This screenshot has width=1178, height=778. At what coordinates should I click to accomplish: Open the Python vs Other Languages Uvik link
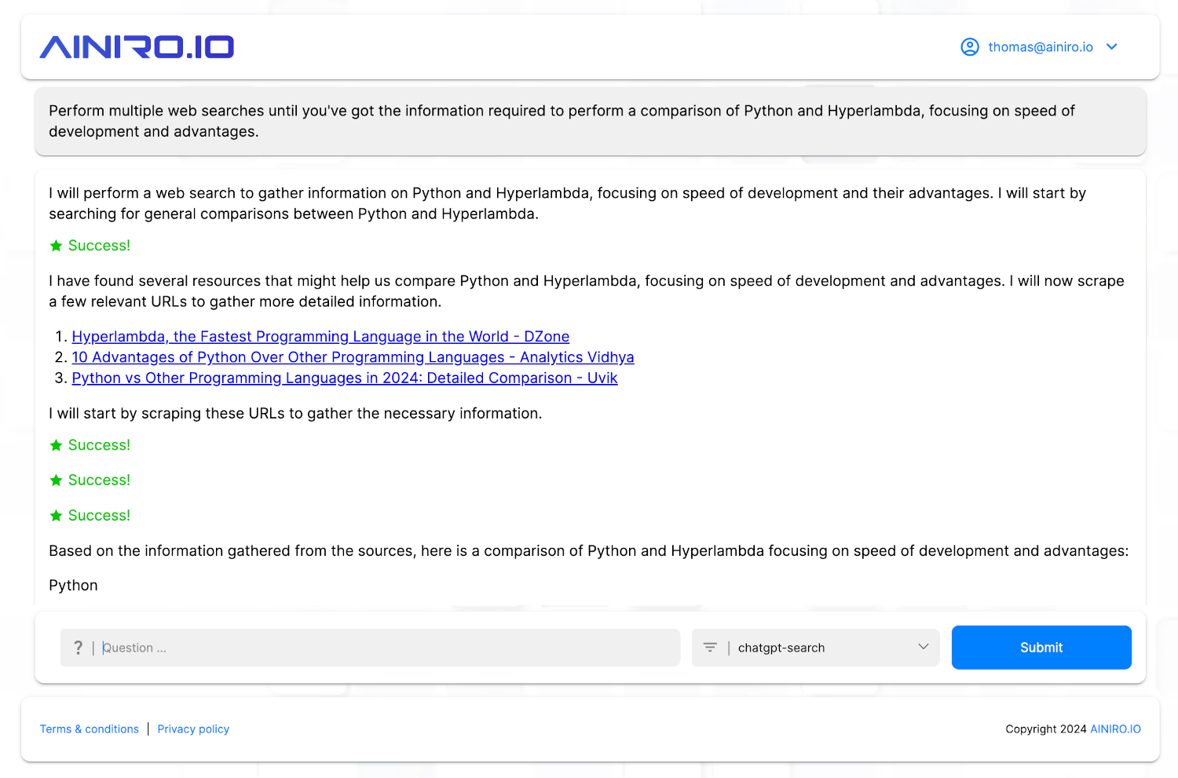pos(345,378)
